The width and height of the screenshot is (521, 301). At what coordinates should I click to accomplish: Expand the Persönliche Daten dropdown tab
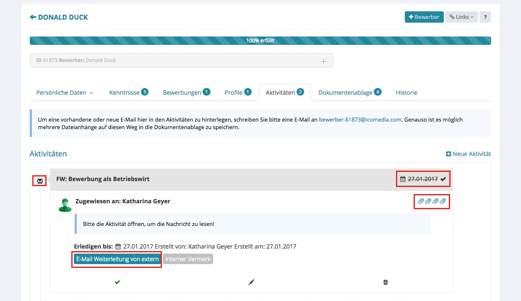pyautogui.click(x=65, y=93)
